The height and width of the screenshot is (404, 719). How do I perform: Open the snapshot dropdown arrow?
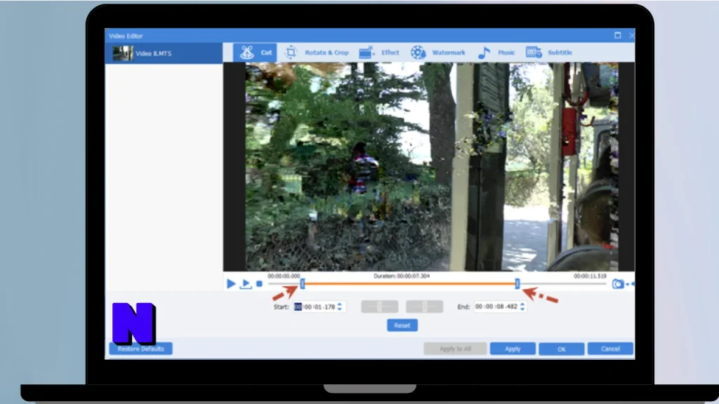click(628, 285)
